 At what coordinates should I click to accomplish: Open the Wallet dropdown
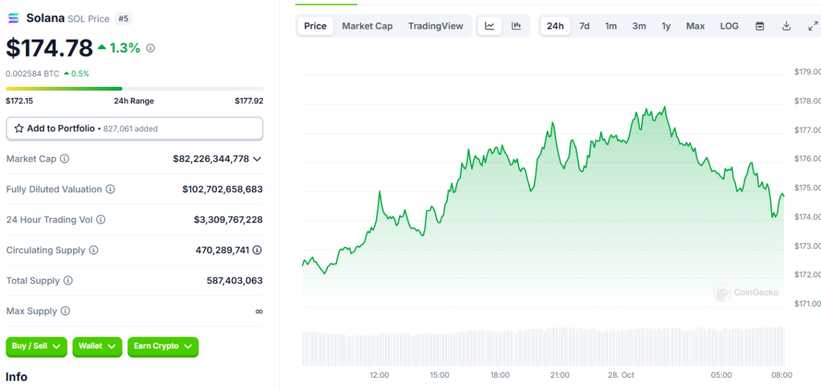pyautogui.click(x=96, y=346)
